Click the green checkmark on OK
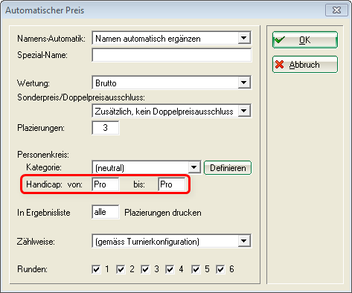 [280, 39]
